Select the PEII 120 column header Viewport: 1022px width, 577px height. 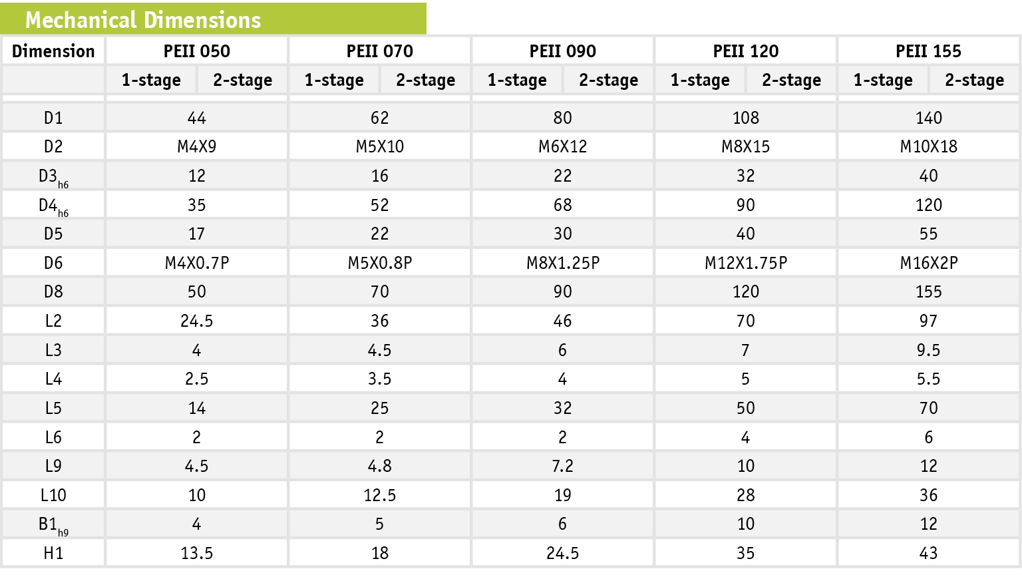pos(746,51)
